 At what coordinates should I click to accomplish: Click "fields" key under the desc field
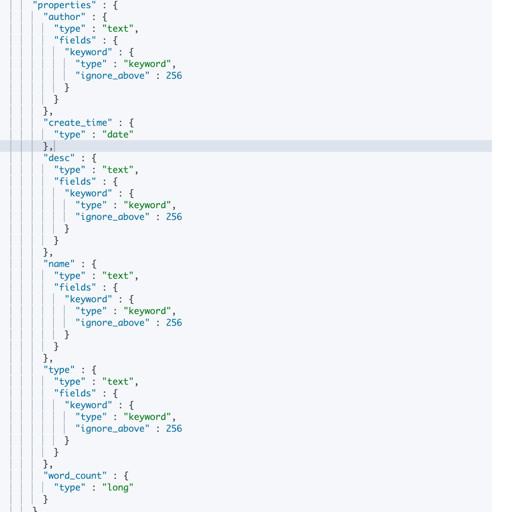(x=75, y=181)
